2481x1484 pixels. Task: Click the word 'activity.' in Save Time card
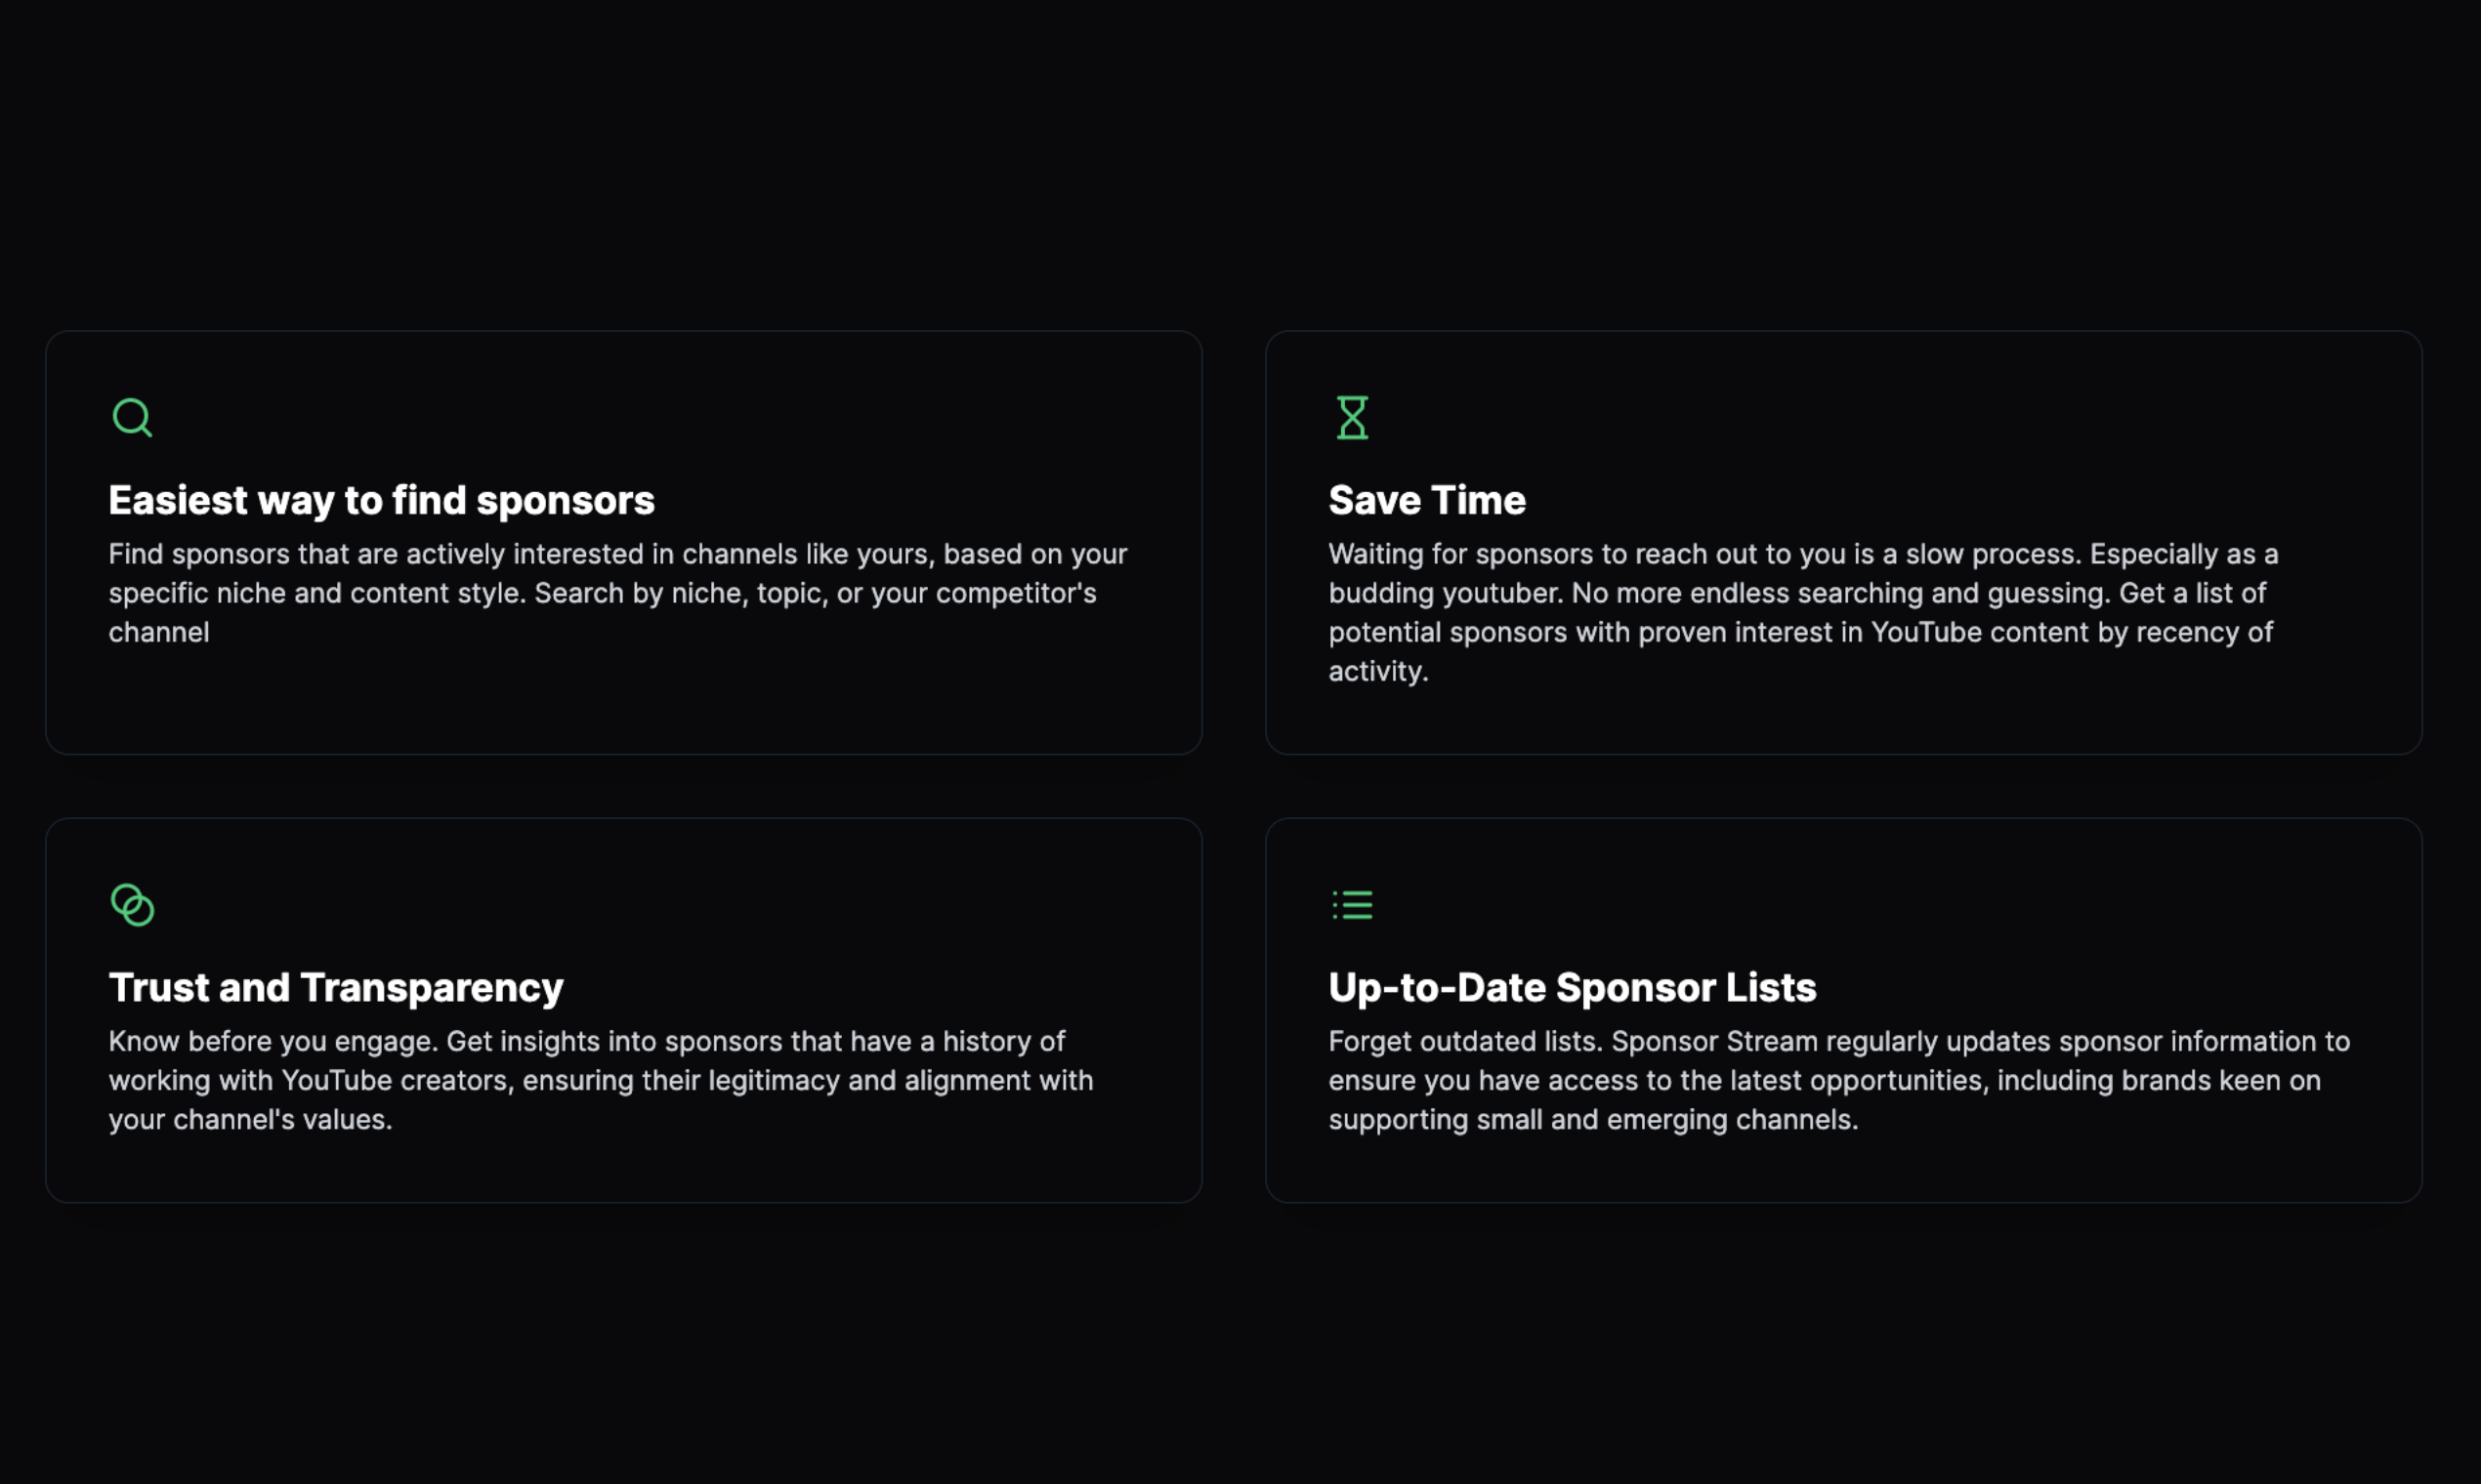(1377, 671)
